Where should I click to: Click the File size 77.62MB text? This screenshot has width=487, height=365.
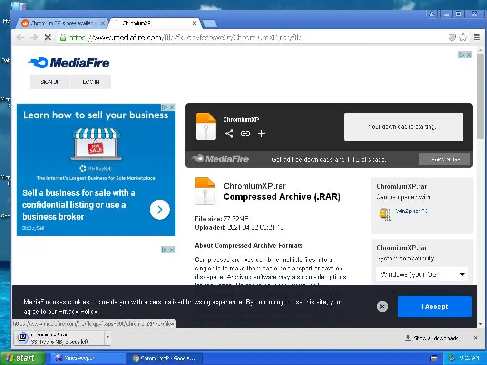point(222,219)
